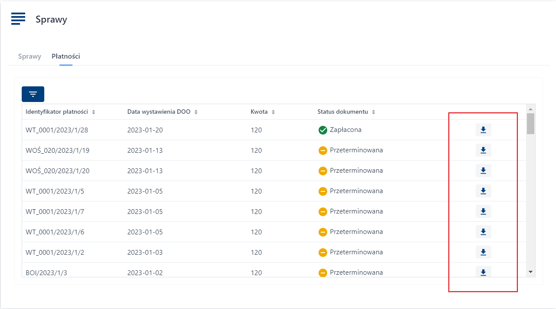Download document for payment WT_0001/2023/1/2
The height and width of the screenshot is (309, 556).
click(483, 252)
